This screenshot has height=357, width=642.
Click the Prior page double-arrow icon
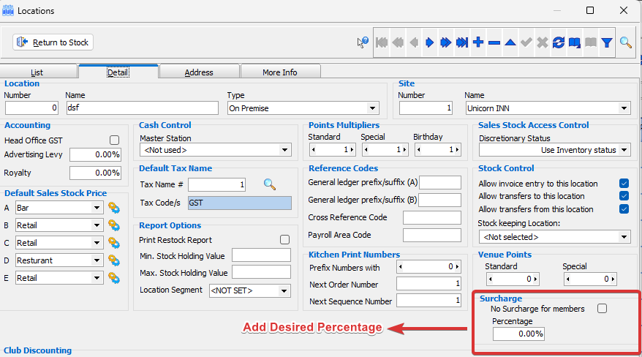tap(398, 42)
